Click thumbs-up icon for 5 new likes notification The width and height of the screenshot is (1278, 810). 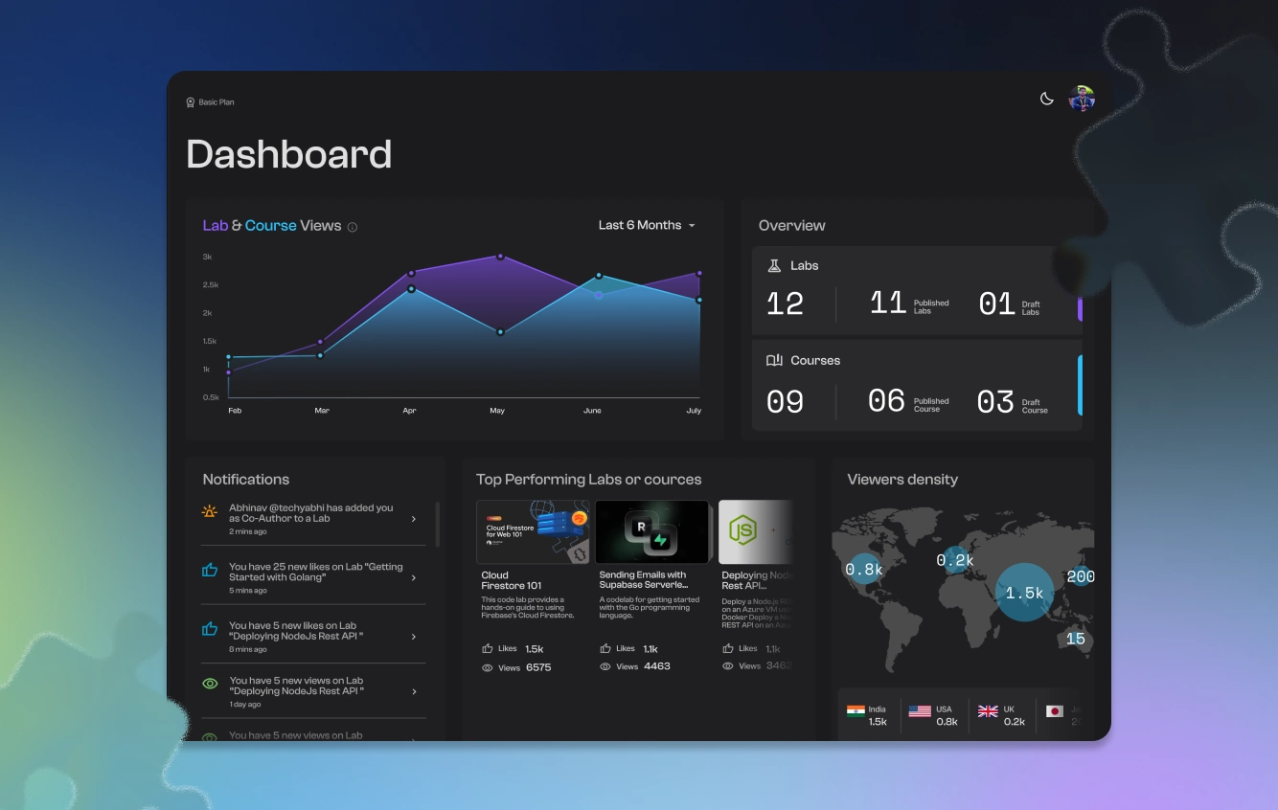click(210, 629)
